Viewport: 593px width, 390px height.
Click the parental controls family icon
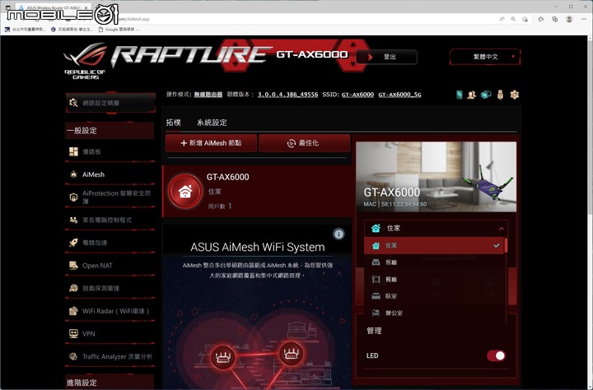[73, 220]
